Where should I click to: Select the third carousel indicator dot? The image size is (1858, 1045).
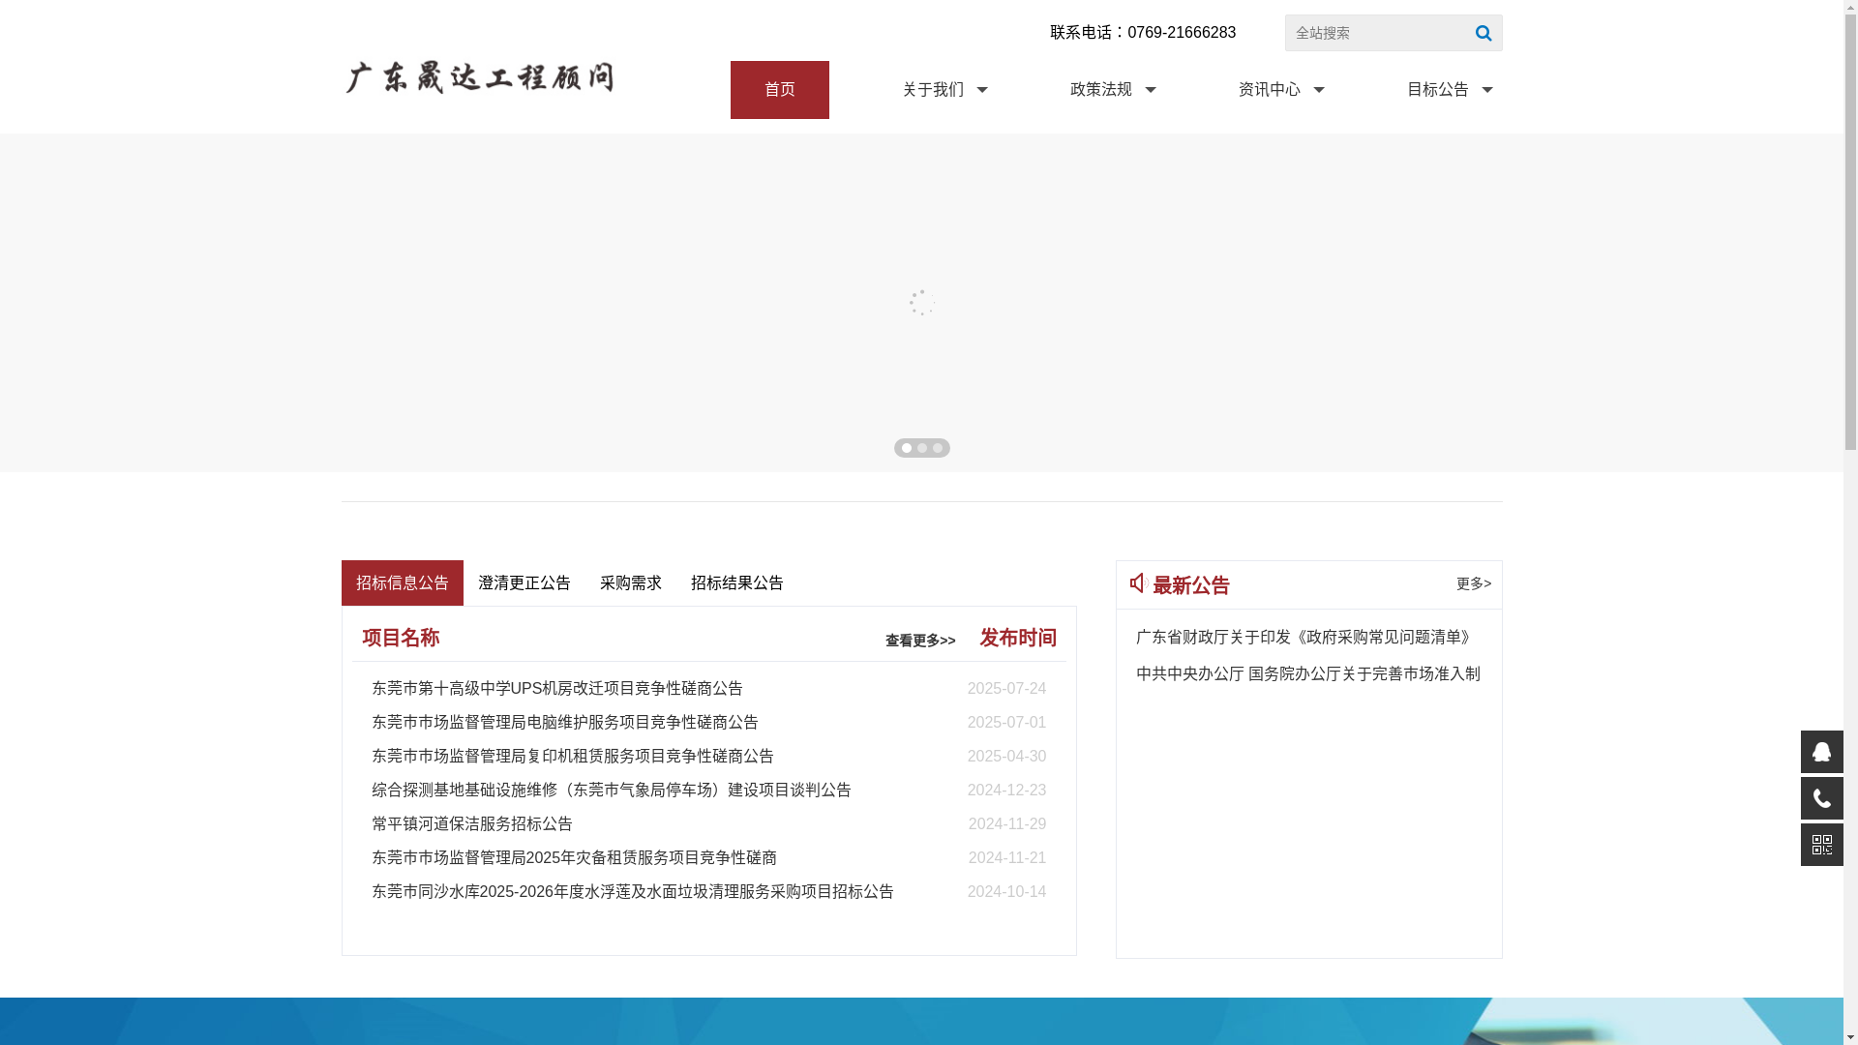(938, 447)
